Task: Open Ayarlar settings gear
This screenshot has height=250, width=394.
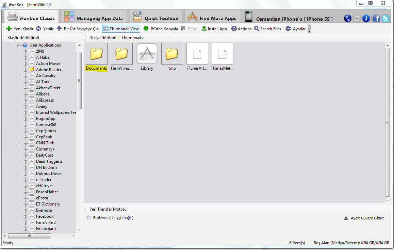Action: 296,29
